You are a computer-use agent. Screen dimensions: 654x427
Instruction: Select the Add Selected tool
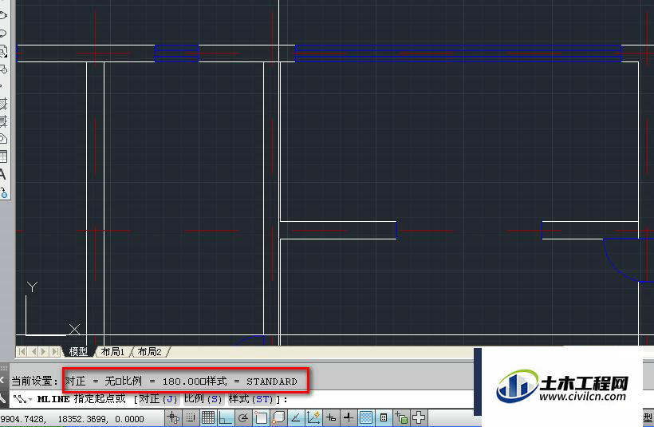pos(3,192)
